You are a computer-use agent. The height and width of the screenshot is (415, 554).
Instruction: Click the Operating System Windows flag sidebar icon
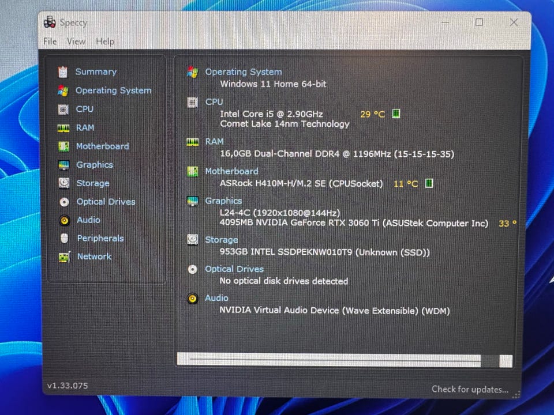63,90
